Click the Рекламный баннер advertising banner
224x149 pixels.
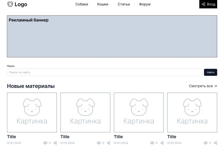pyautogui.click(x=112, y=37)
